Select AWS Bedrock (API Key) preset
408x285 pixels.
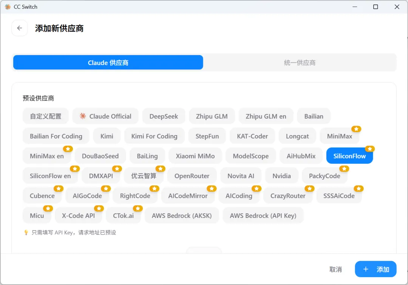tap(263, 216)
